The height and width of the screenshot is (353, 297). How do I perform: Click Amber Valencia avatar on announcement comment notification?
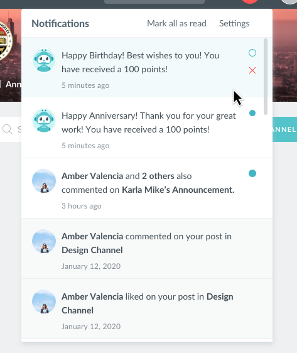click(x=44, y=181)
